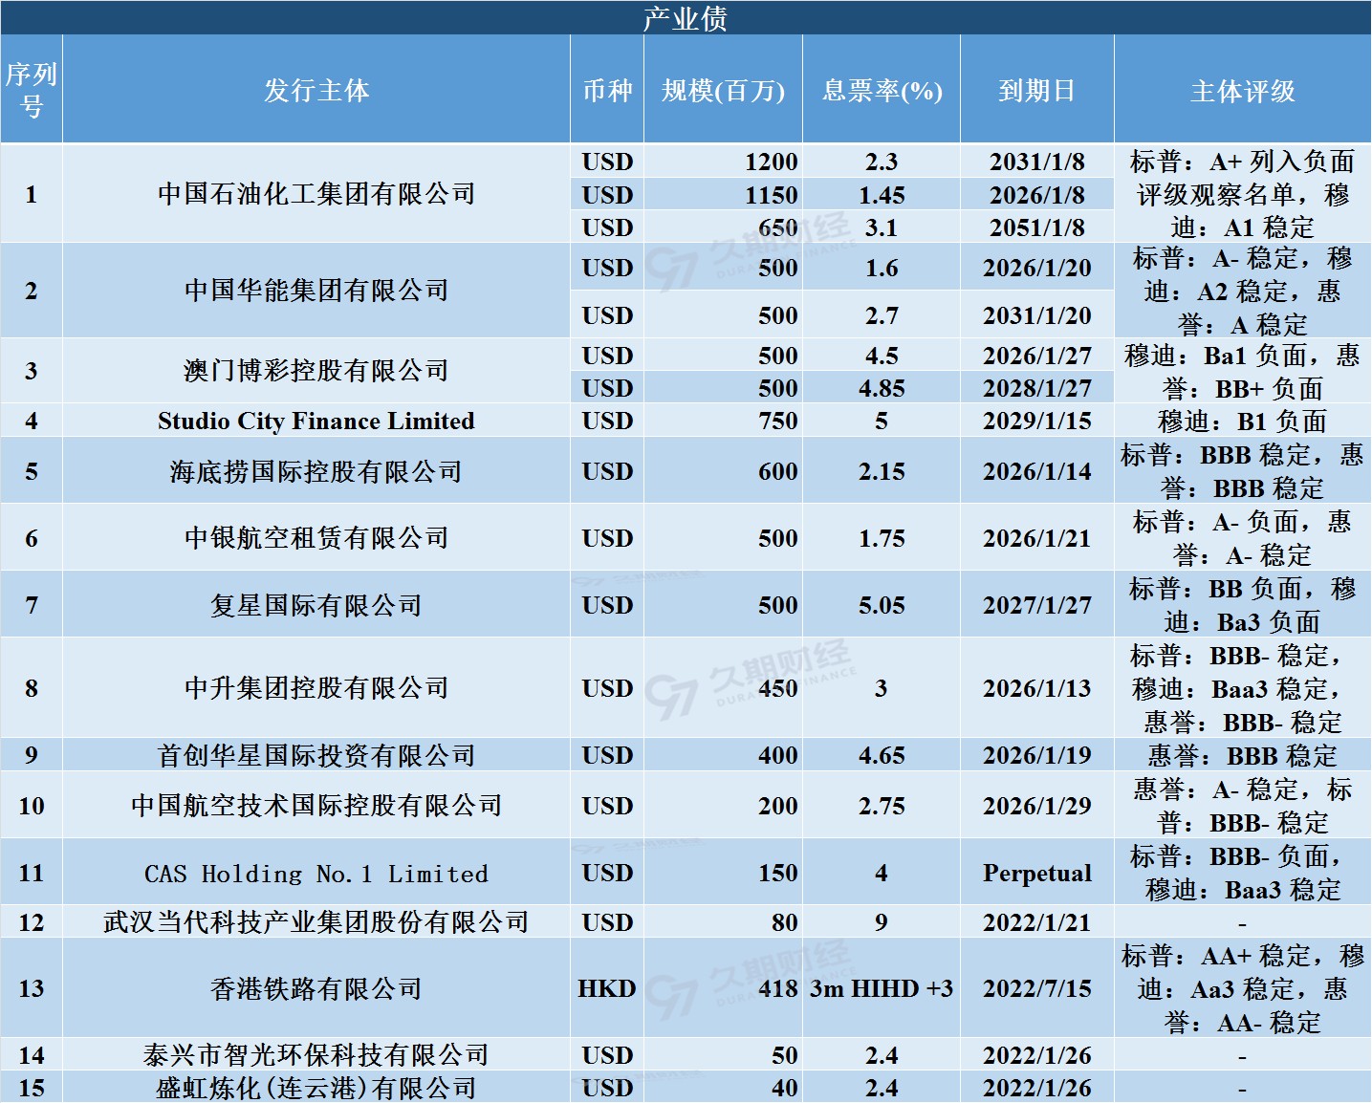Select the HKD currency cell
This screenshot has width=1372, height=1103.
click(607, 988)
